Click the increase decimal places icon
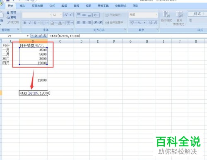This screenshot has height=160, width=207. [151, 23]
